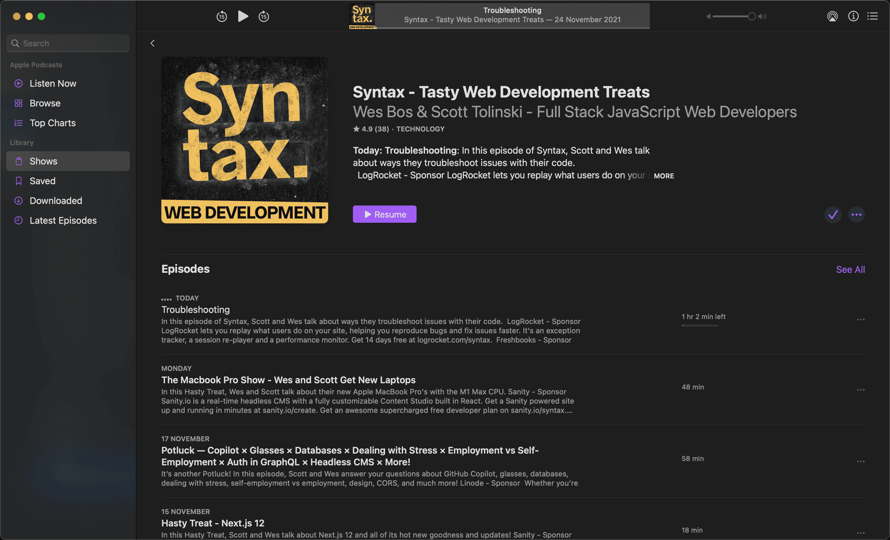Skip back 15 seconds
This screenshot has height=540, width=890.
point(221,16)
